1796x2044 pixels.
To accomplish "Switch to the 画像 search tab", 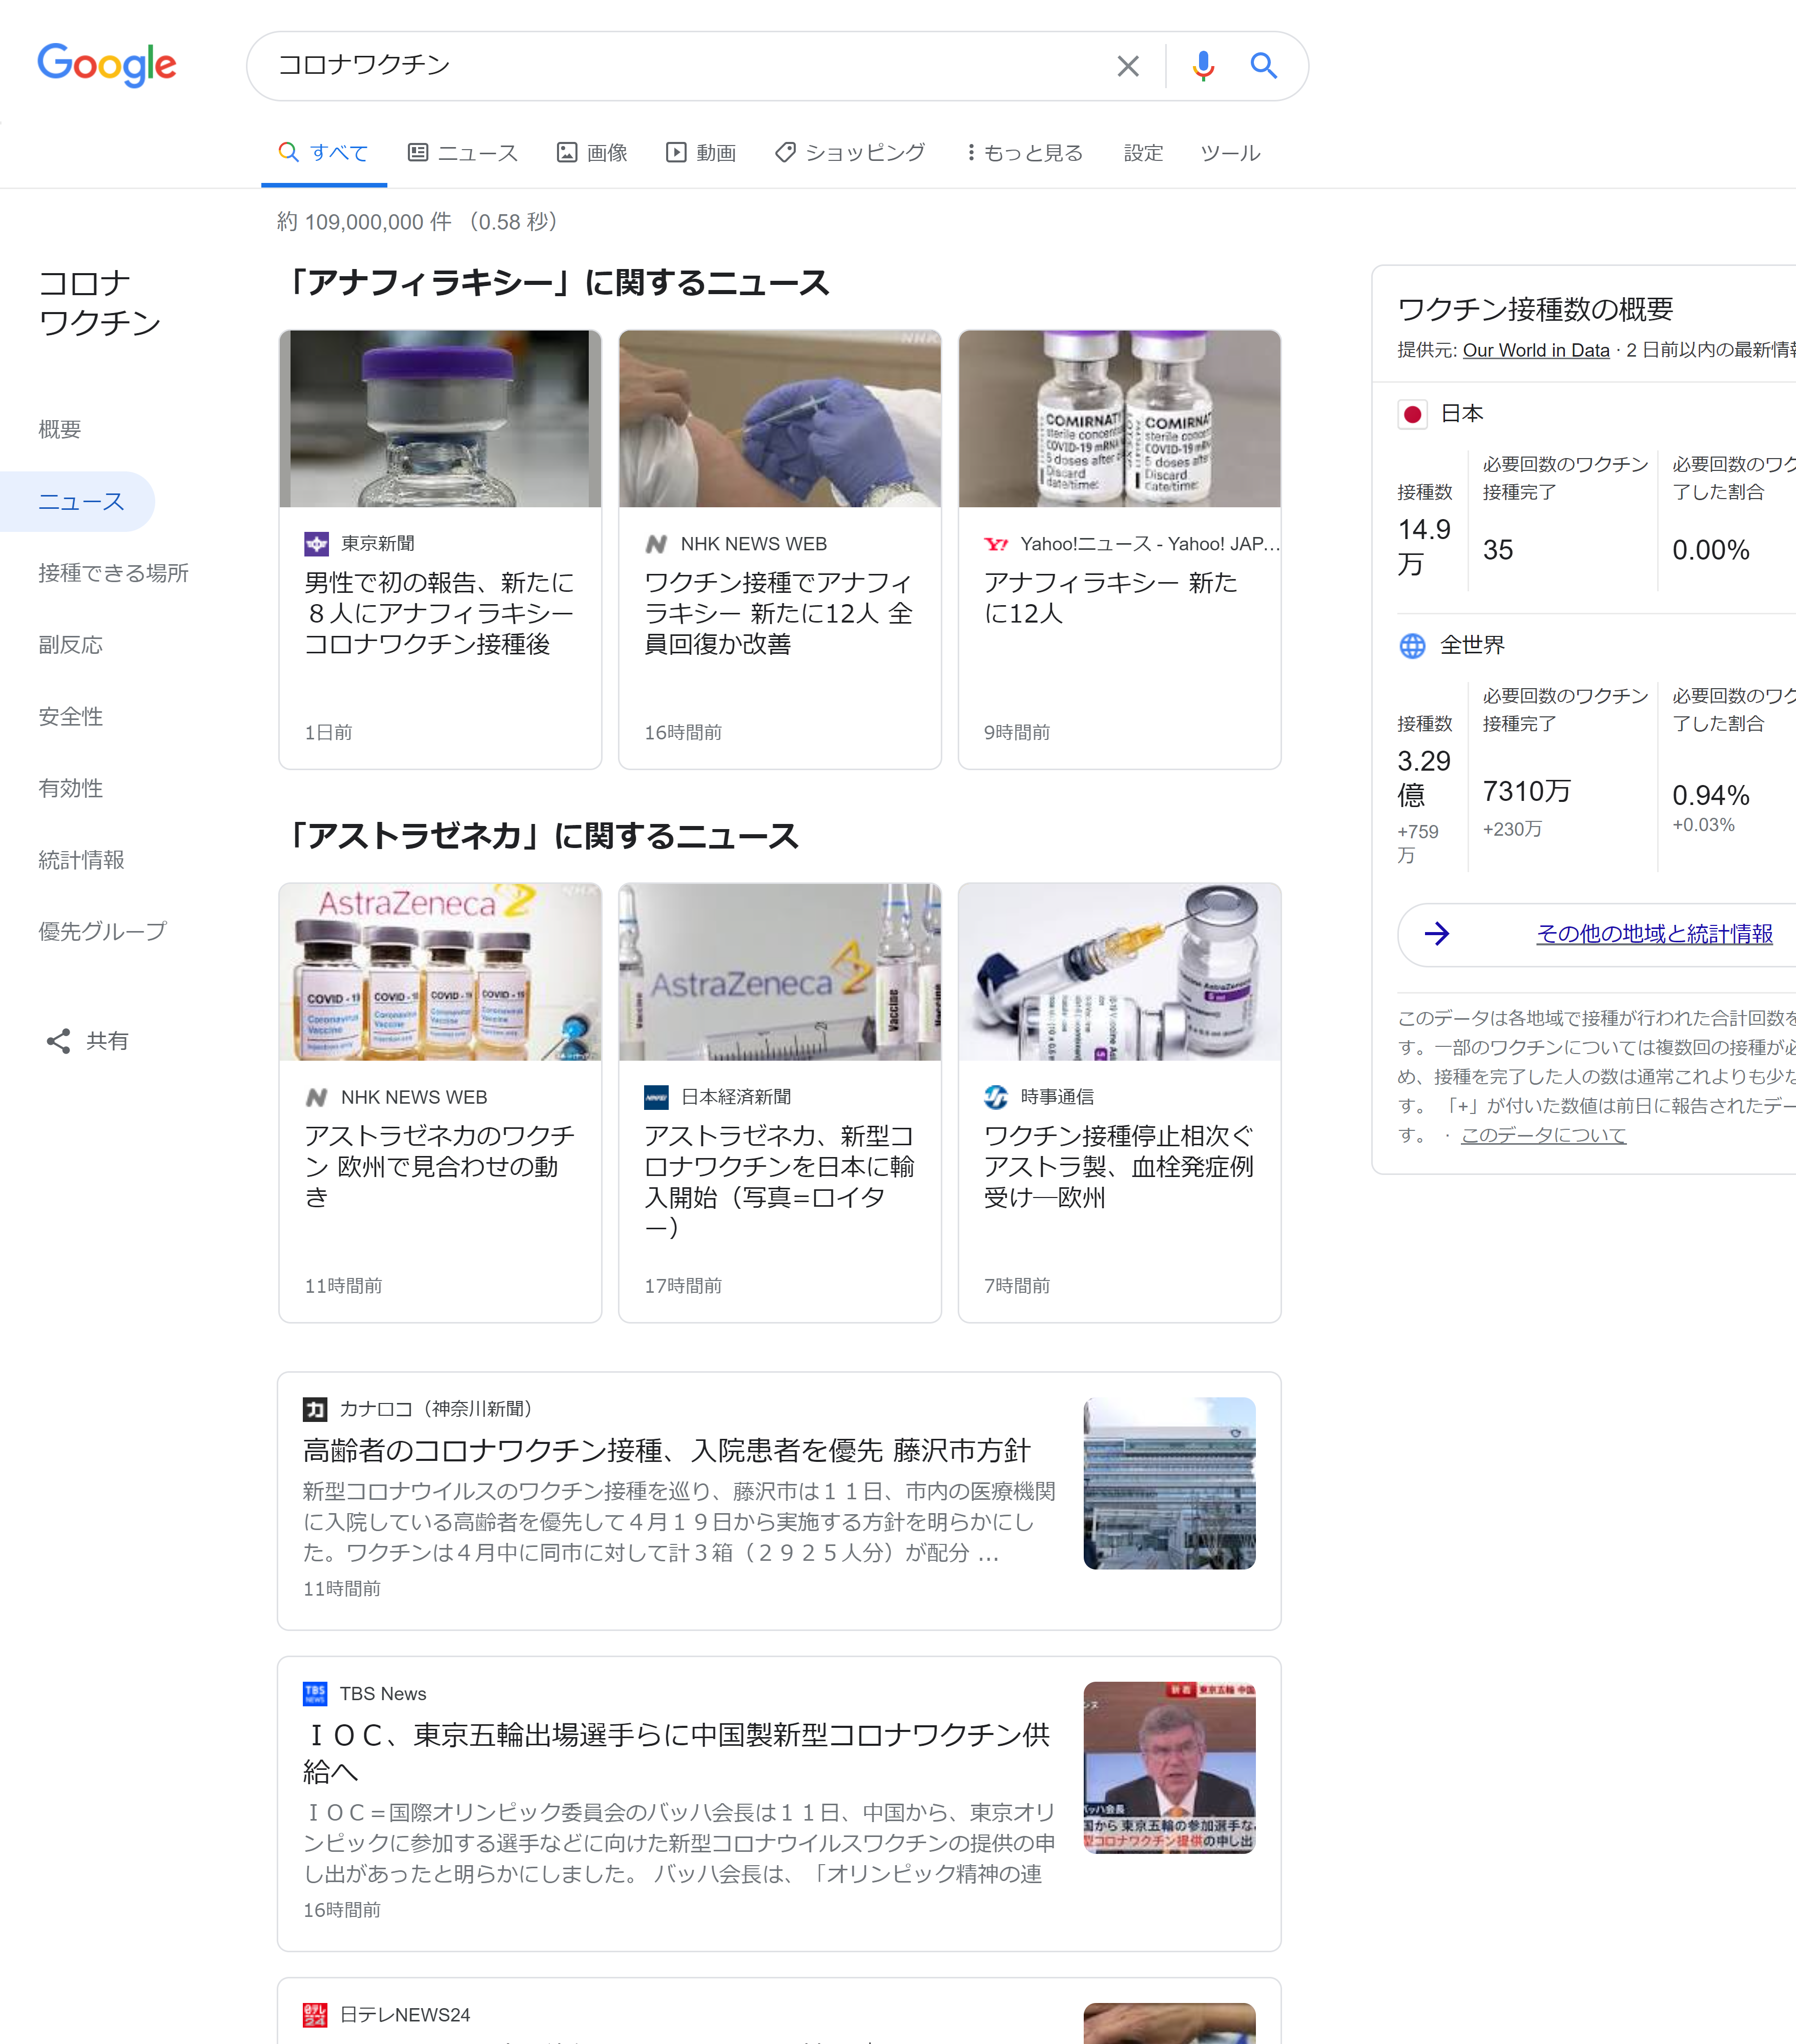I will (592, 153).
